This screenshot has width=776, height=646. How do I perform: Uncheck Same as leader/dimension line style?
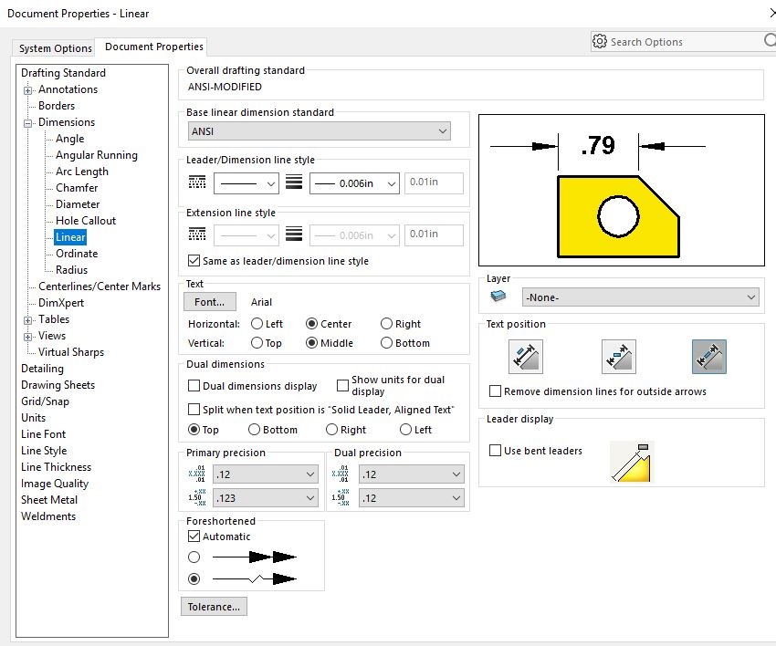click(x=194, y=261)
